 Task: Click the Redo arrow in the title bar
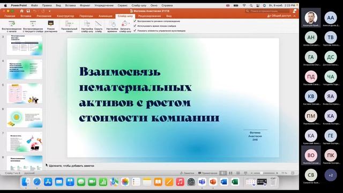click(x=43, y=11)
